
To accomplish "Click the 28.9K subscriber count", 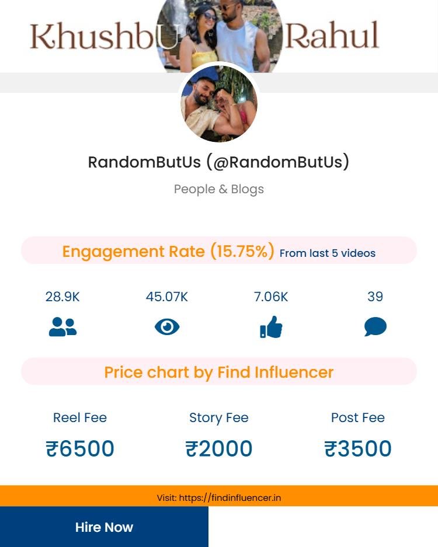I will 62,297.
